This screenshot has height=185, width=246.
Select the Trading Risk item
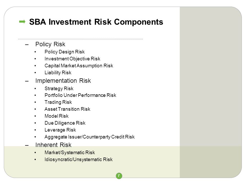58,102
